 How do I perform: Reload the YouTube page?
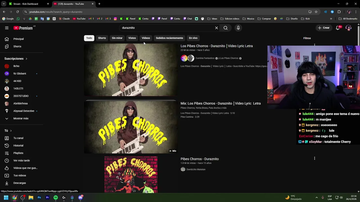17,12
